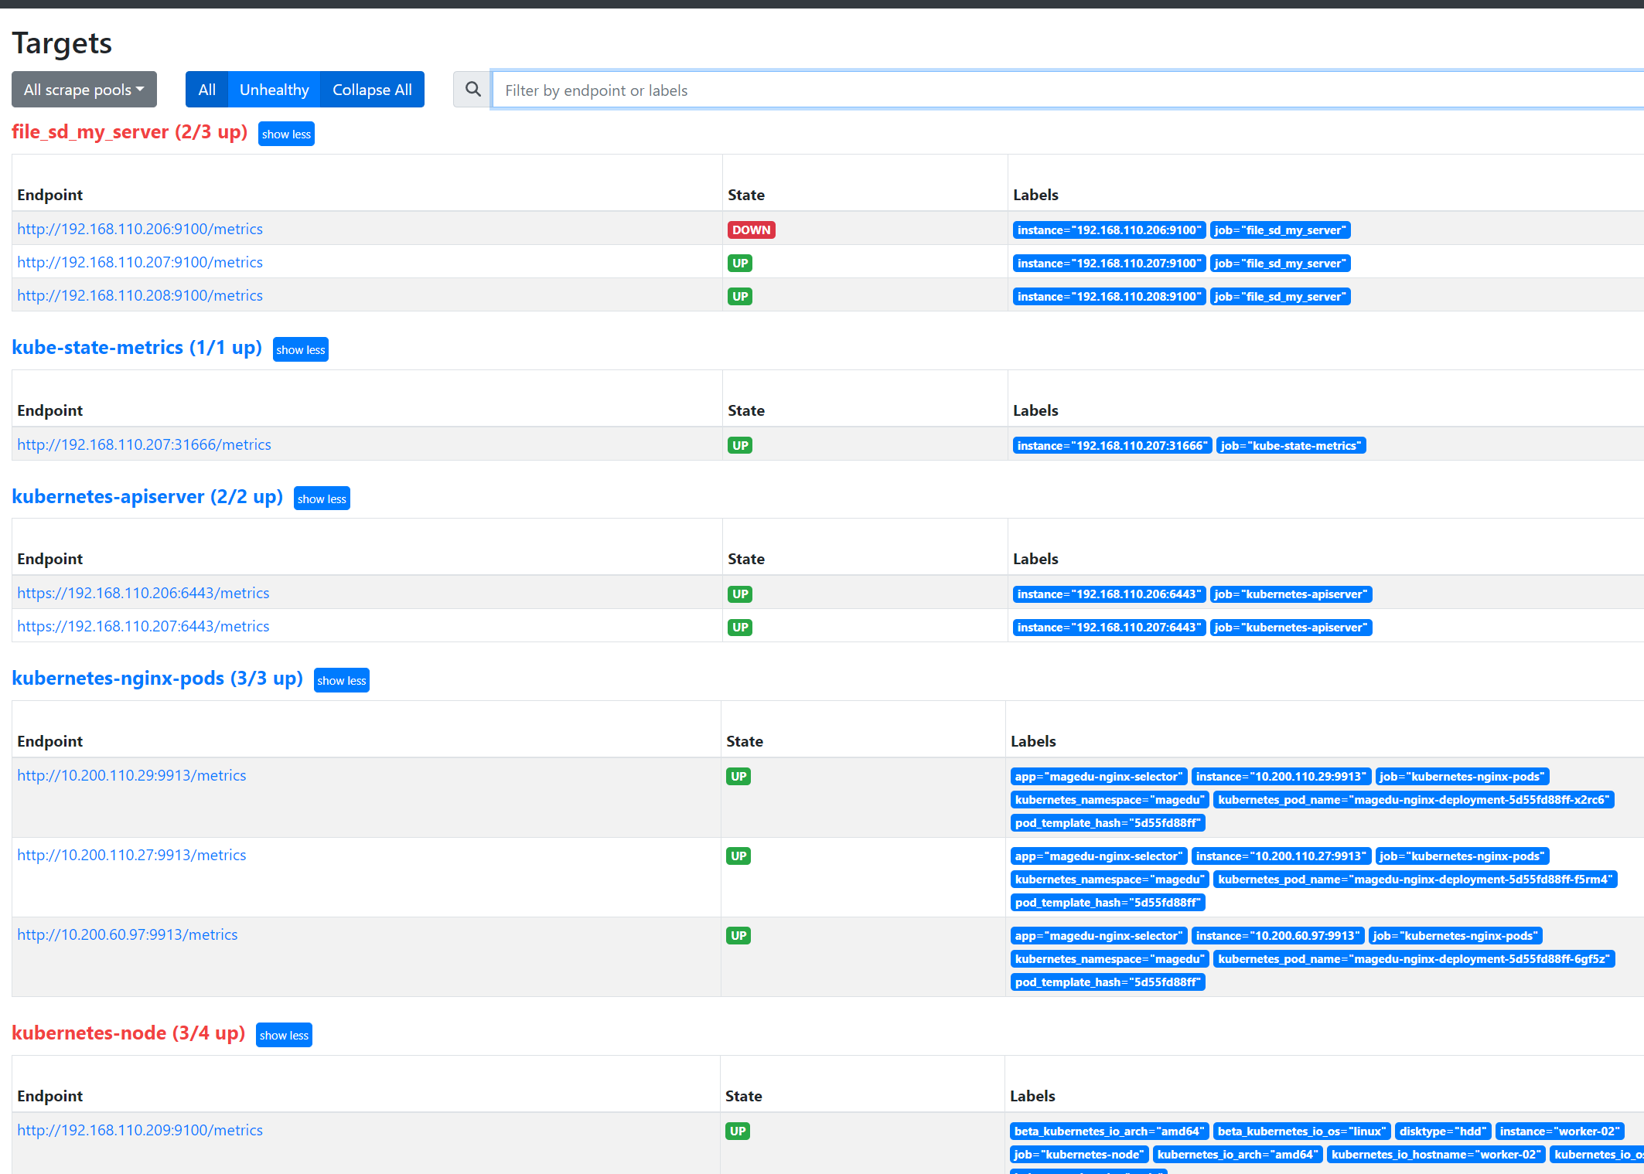The width and height of the screenshot is (1644, 1174).
Task: Open the 192.168.110.209:9100 node metrics link
Action: coord(140,1130)
